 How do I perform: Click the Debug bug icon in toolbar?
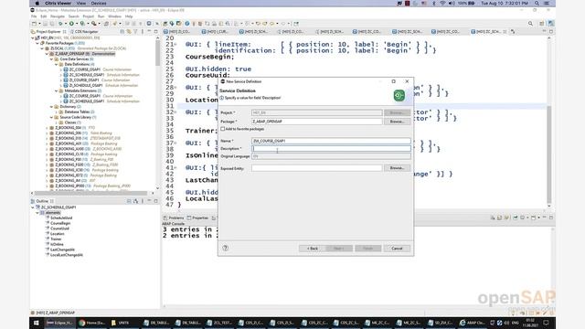tap(60, 24)
